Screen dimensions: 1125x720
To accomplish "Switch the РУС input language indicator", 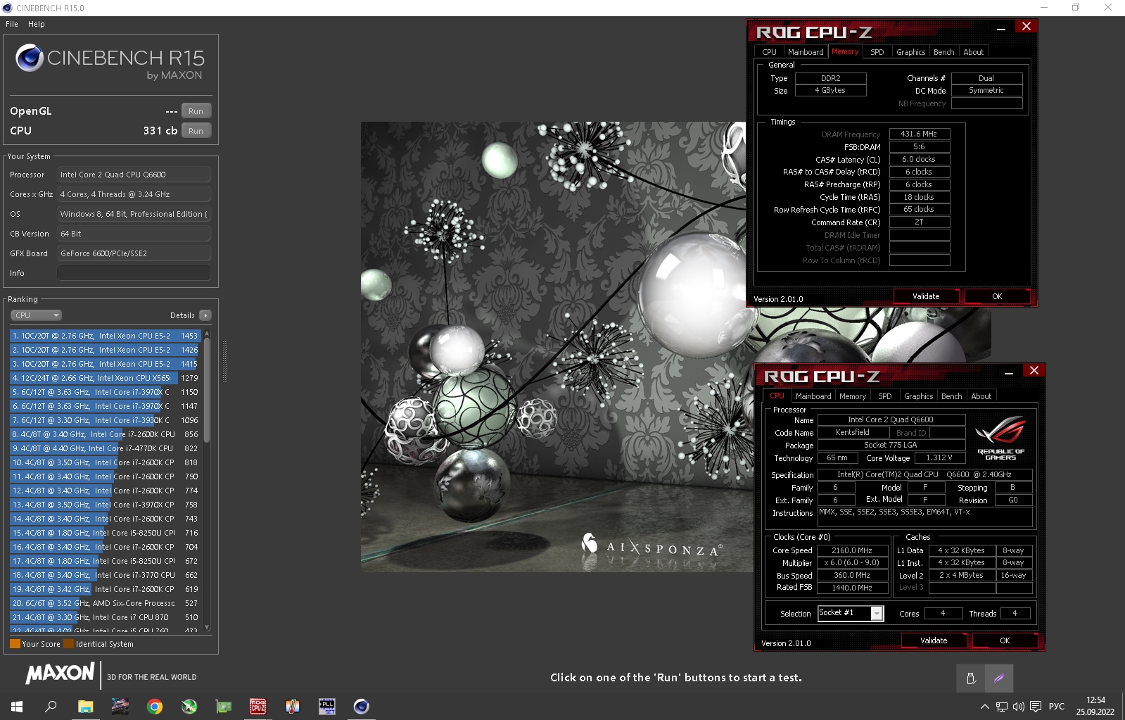I will (1057, 707).
